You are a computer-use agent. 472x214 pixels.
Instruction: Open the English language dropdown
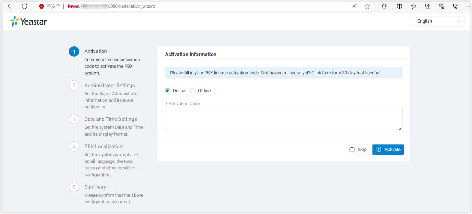coord(439,21)
